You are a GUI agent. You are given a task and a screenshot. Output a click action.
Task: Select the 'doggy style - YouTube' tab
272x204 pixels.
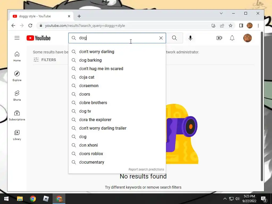tap(42, 16)
